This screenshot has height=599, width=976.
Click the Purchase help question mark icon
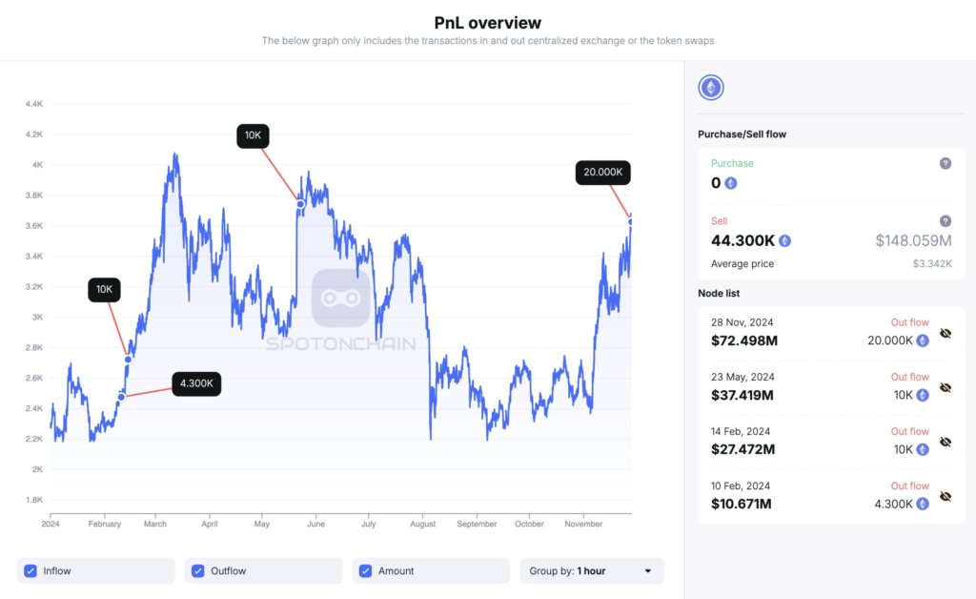945,163
